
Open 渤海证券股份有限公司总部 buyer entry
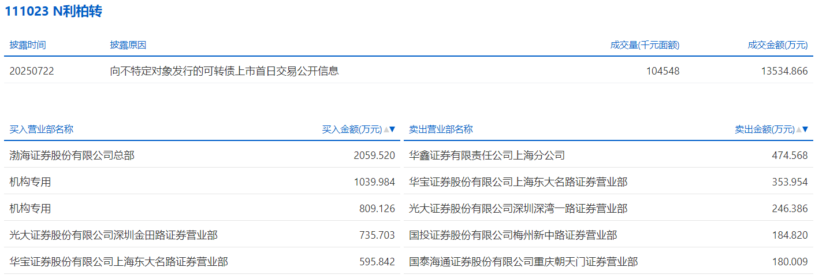[72, 155]
